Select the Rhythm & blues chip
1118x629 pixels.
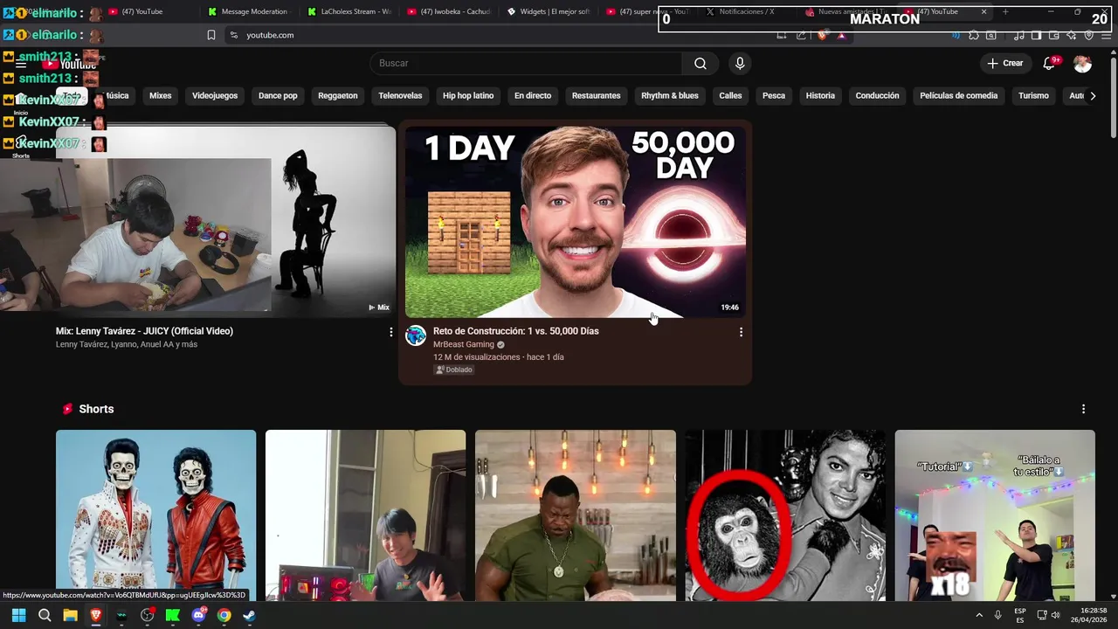(x=670, y=95)
